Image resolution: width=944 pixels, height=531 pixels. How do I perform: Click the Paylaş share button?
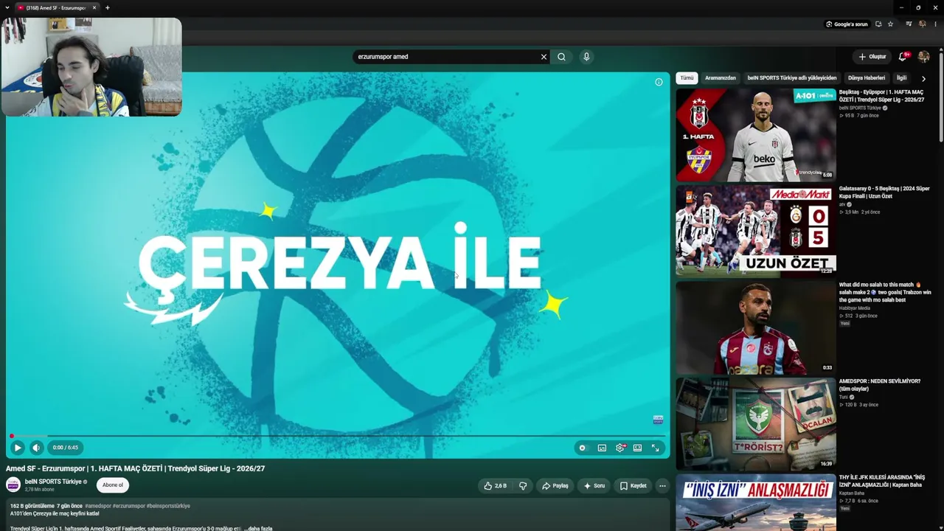(x=555, y=486)
